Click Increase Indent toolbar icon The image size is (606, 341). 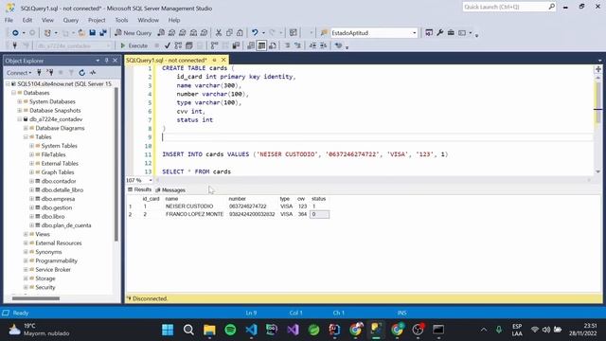pyautogui.click(x=324, y=45)
